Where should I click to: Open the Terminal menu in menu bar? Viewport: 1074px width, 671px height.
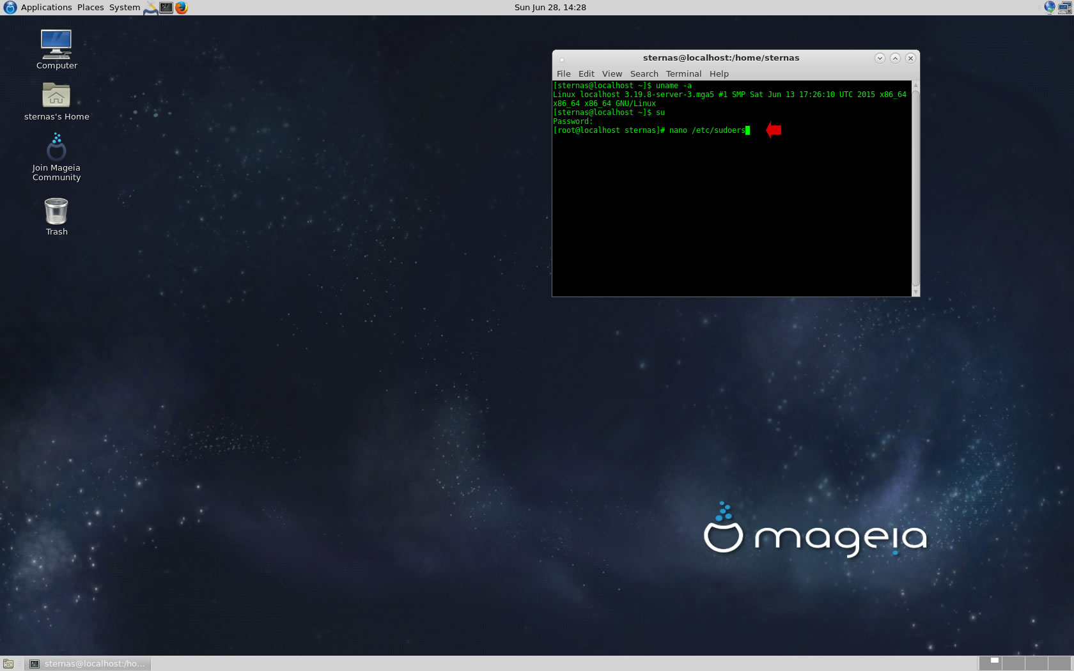pos(683,74)
